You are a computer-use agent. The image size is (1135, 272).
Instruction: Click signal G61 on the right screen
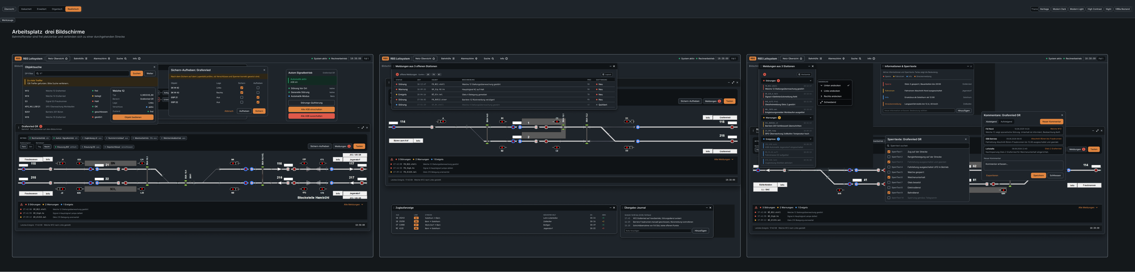pyautogui.click(x=1004, y=190)
